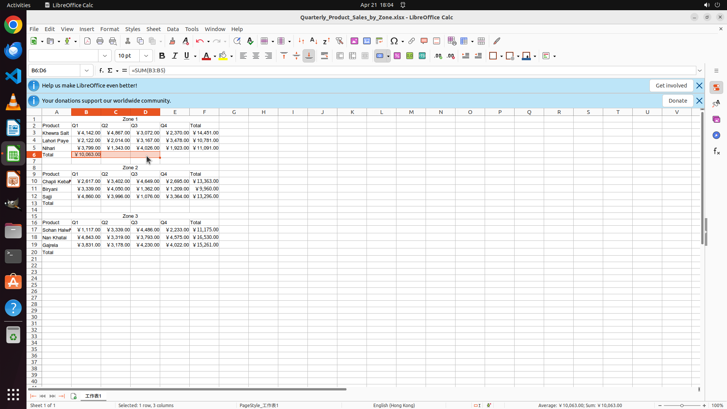Click the Clone Formatting paintbrush
Viewport: 727px width, 409px height.
click(x=172, y=41)
